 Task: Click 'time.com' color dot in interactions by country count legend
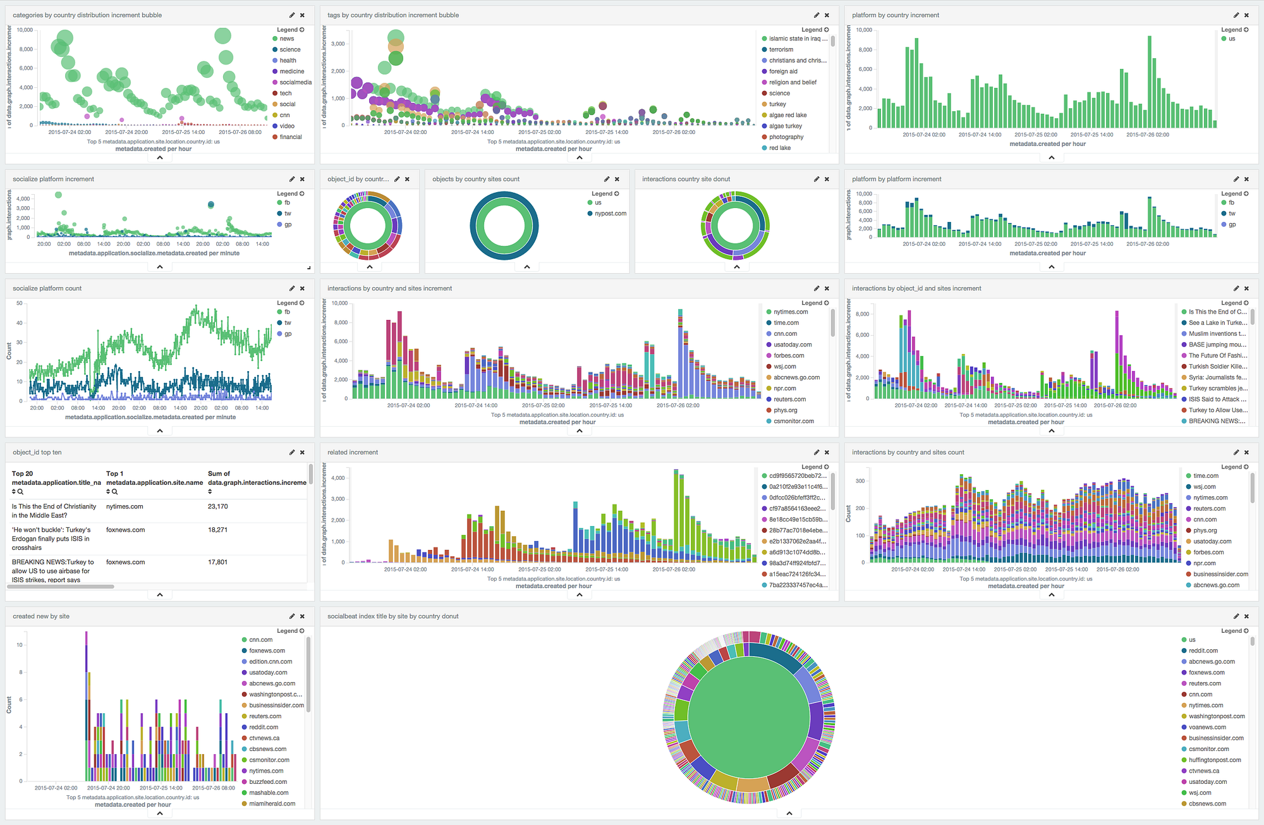1189,475
